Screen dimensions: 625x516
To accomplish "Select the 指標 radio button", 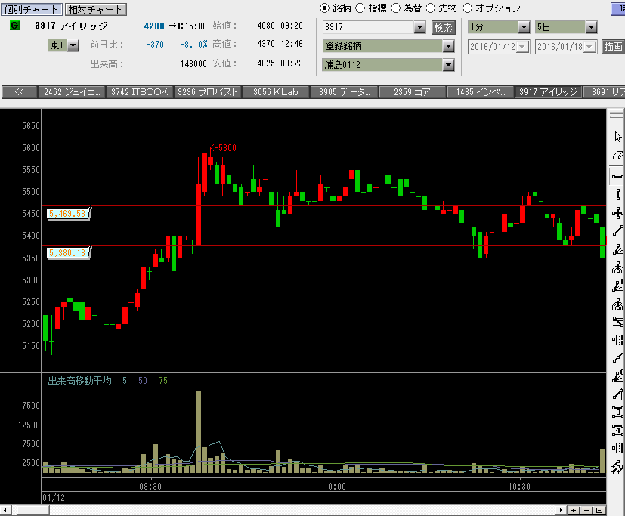I will point(360,8).
